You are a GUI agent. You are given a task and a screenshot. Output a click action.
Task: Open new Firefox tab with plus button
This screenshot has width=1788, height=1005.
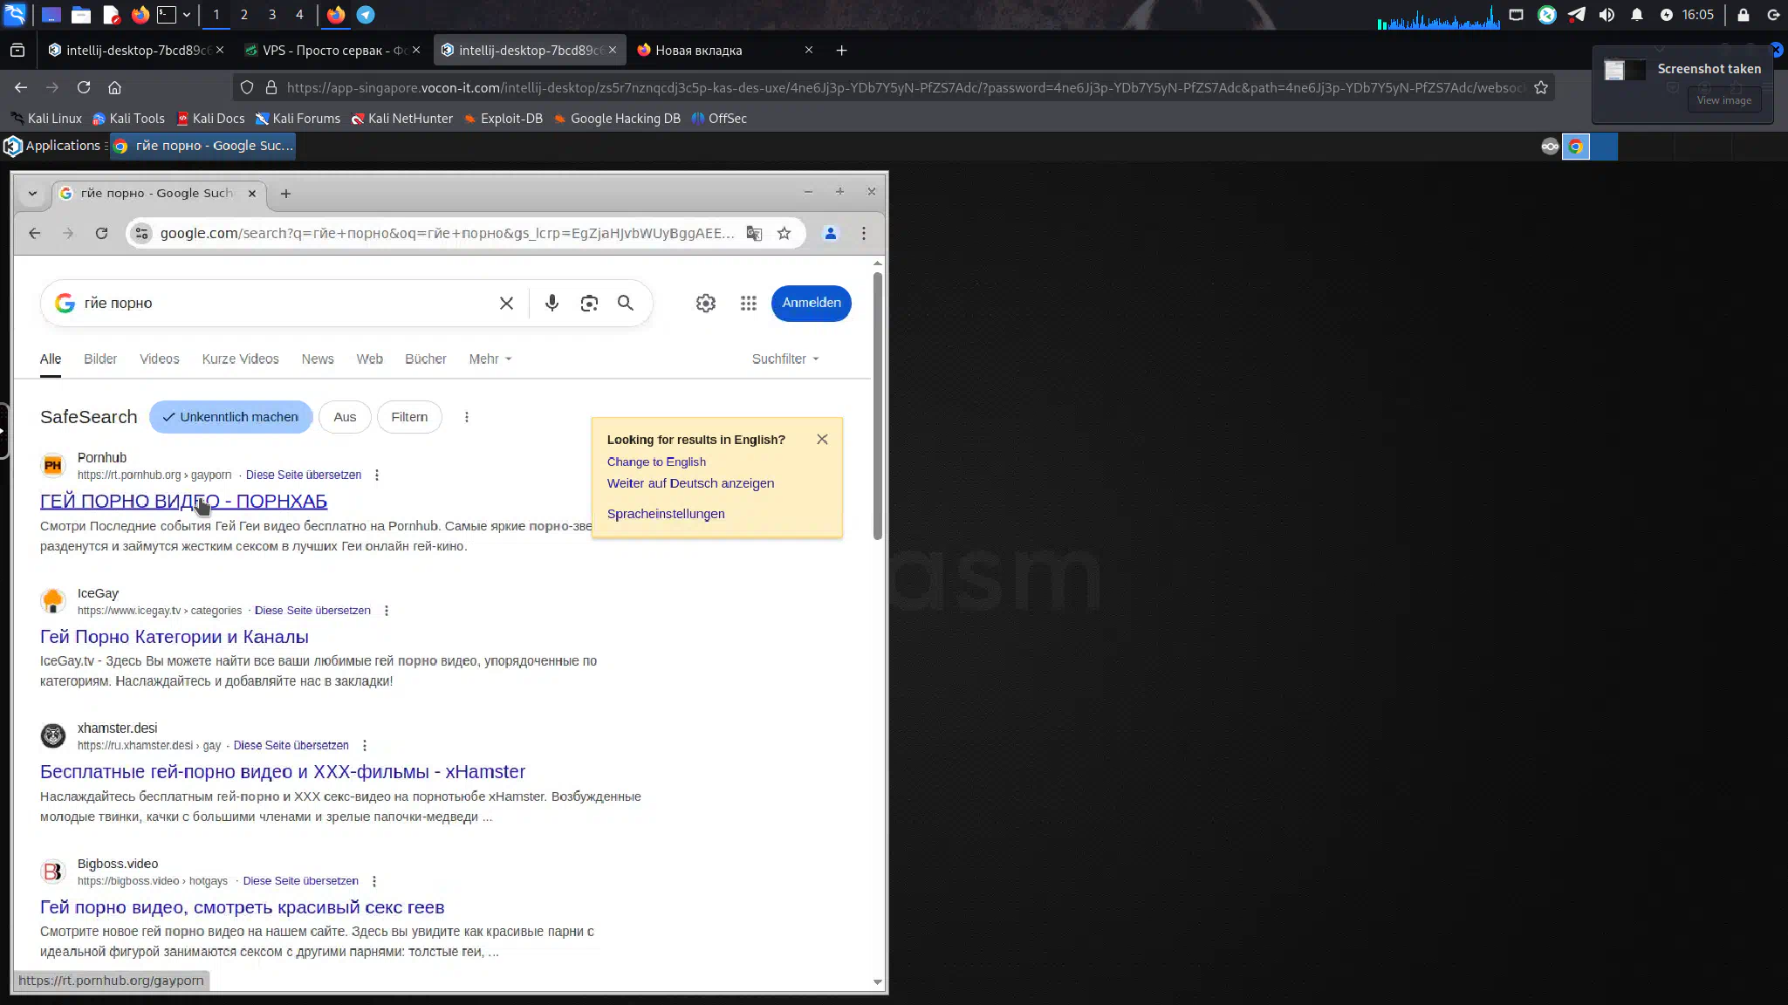pos(841,51)
